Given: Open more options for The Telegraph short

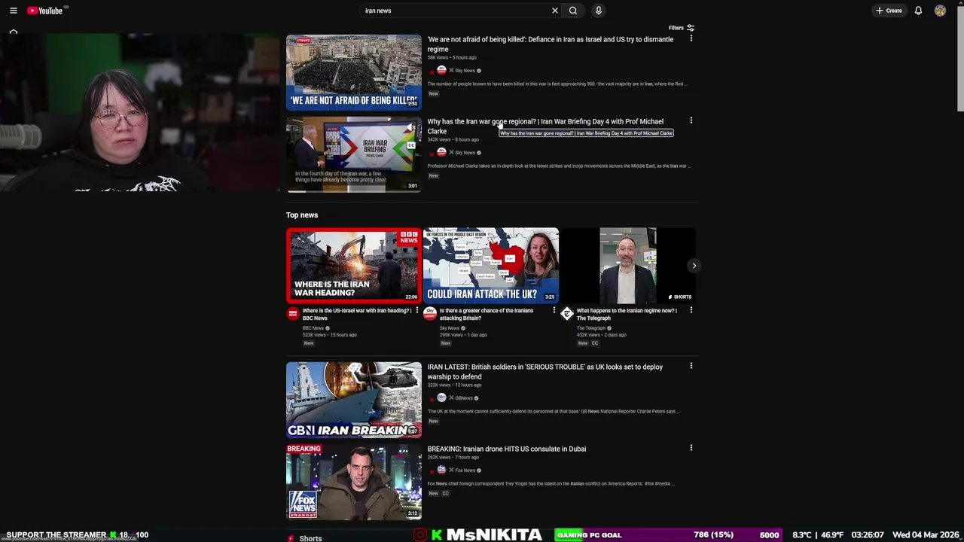Looking at the screenshot, I should click(691, 310).
